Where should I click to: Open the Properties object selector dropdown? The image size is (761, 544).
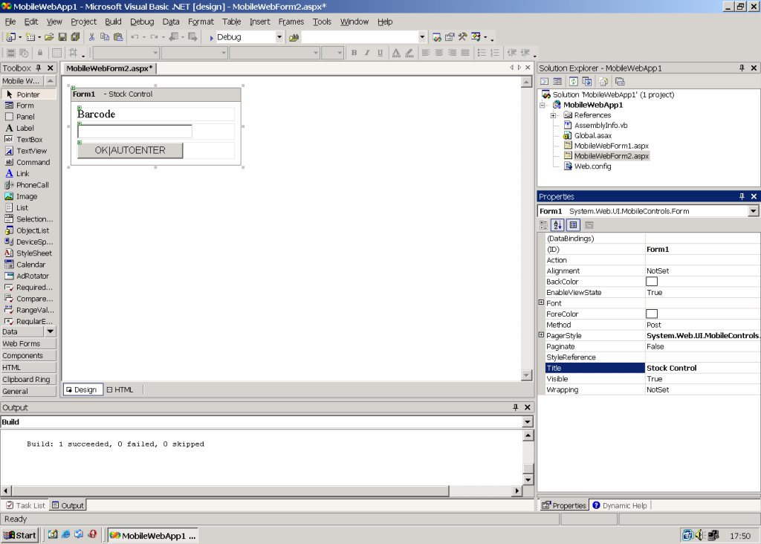point(753,211)
